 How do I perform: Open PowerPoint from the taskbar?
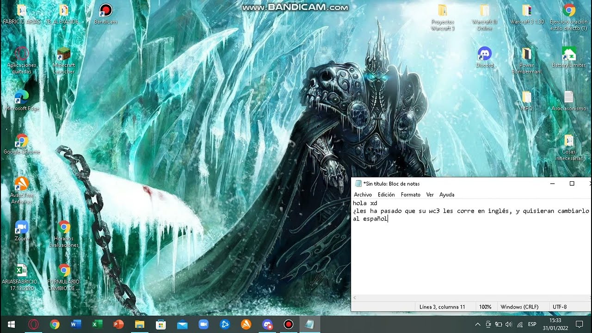[x=118, y=324]
